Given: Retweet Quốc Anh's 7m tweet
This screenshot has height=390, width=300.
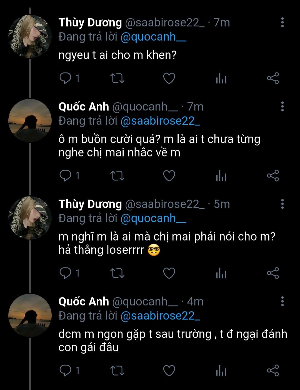Looking at the screenshot, I should point(117,176).
